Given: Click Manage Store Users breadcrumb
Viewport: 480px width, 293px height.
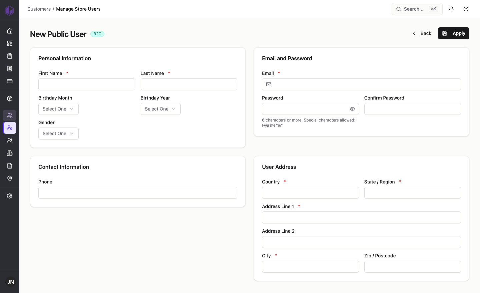Looking at the screenshot, I should click(78, 9).
